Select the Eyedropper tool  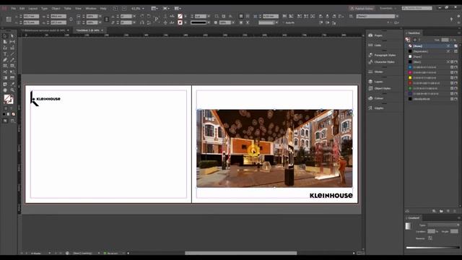coord(12,84)
